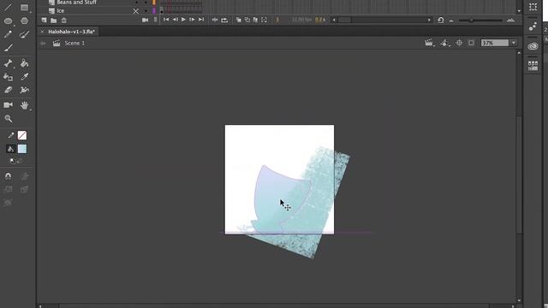Select the Ink Bottle tool
This screenshot has width=548, height=308.
tap(8, 76)
